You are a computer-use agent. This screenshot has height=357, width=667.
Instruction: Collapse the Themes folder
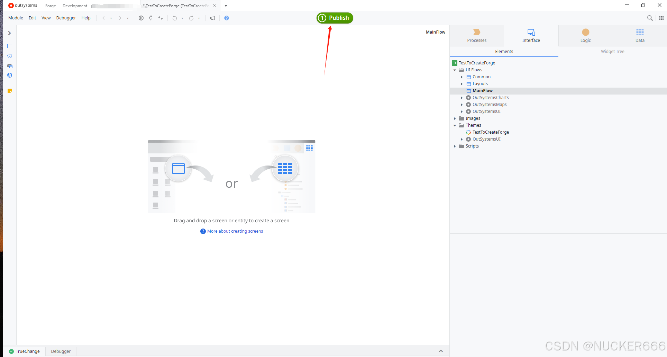coord(455,125)
